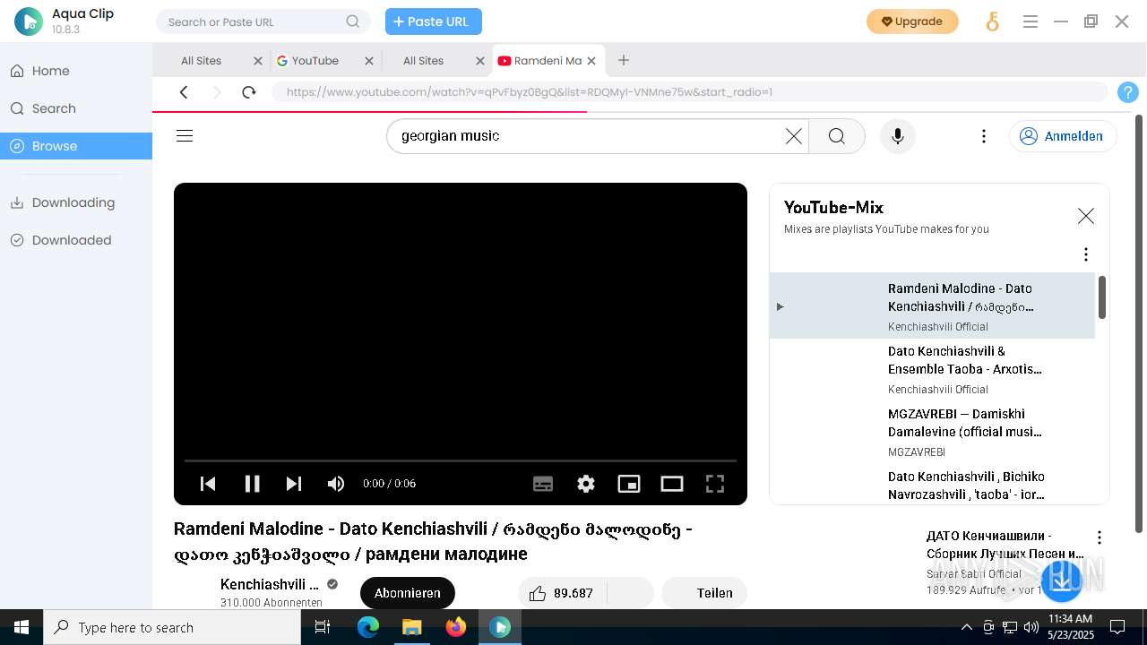Toggle miniplayer mode
The image size is (1147, 645).
[x=629, y=484]
